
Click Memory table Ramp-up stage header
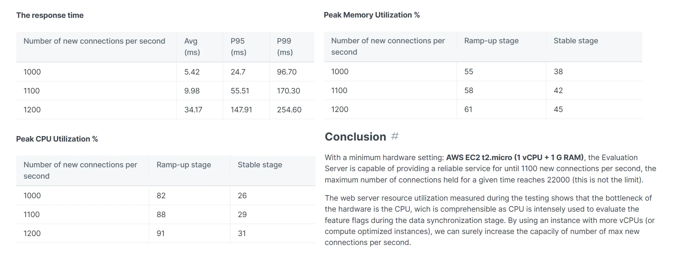[501, 46]
